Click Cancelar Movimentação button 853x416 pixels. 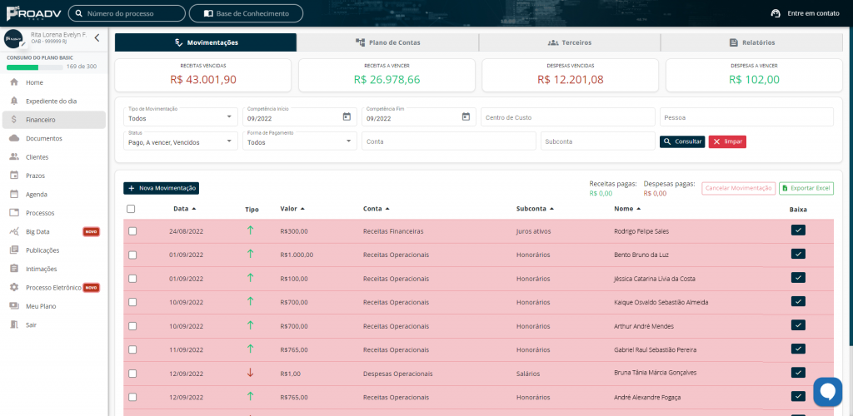click(x=738, y=189)
